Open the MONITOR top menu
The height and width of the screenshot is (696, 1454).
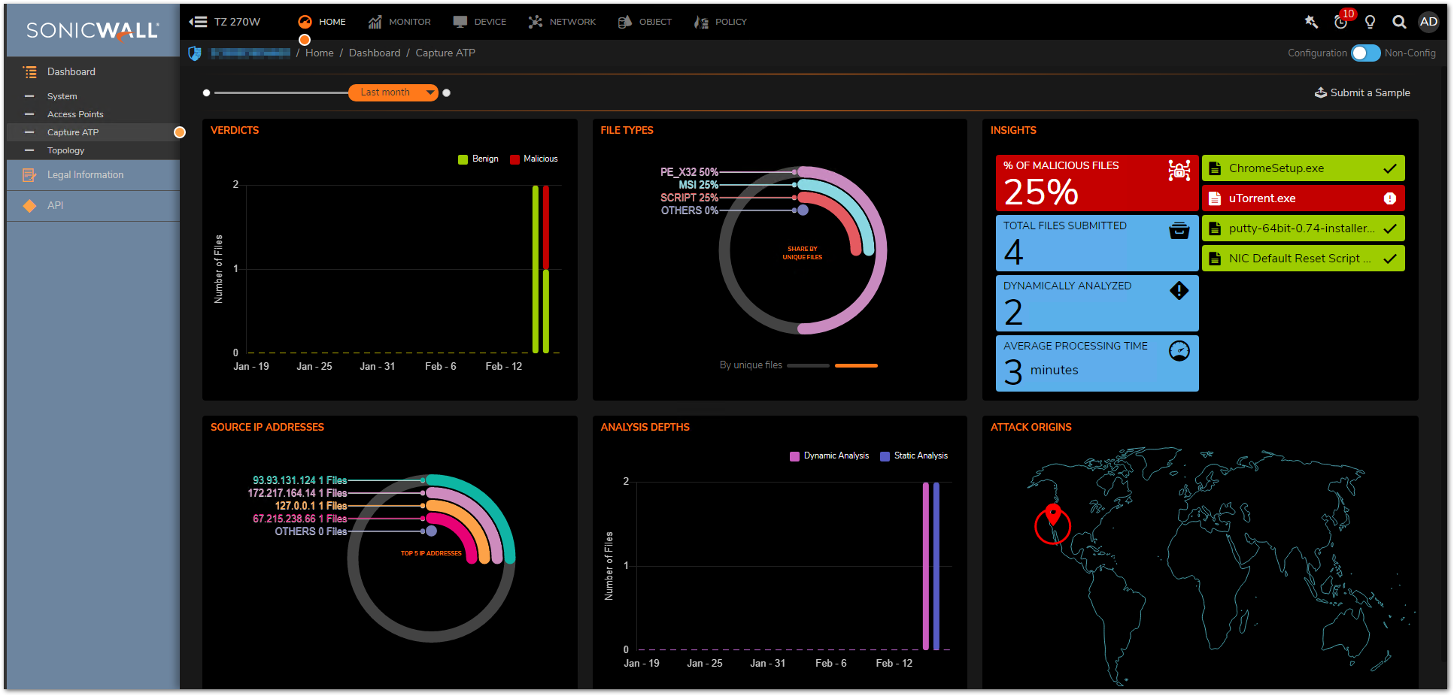point(399,22)
